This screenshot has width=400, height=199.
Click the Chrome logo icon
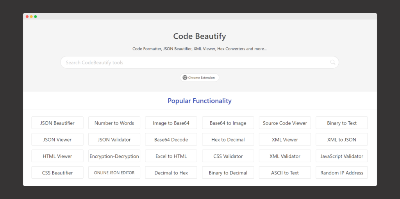point(185,78)
